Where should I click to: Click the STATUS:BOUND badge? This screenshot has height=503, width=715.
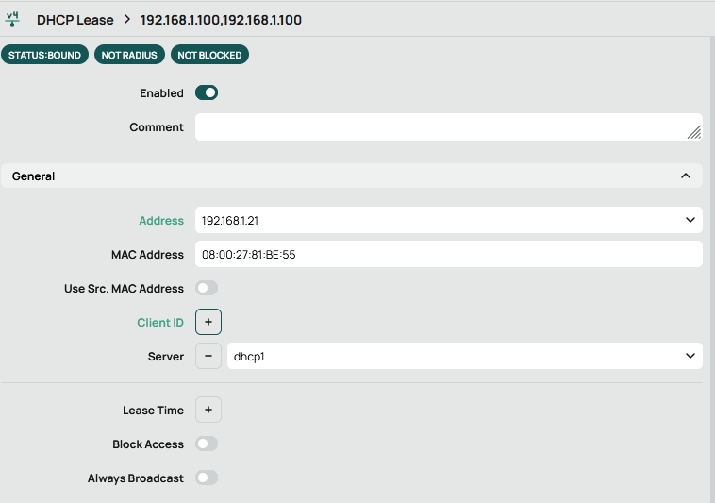tap(45, 55)
